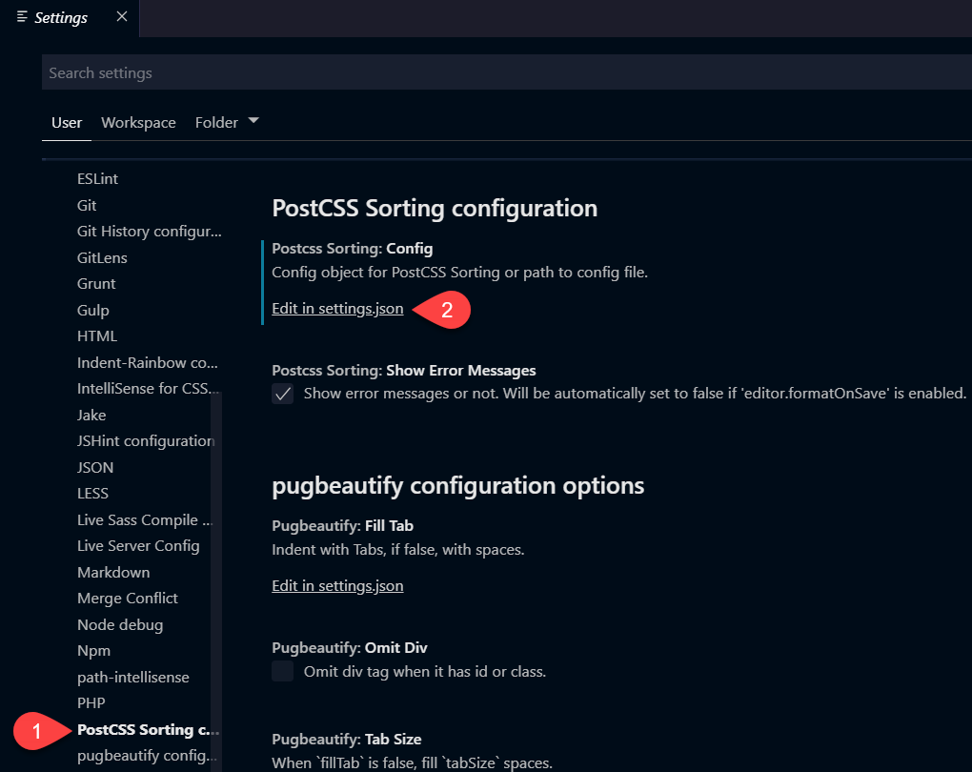The image size is (972, 772).
Task: Open the PHP settings section
Action: pos(91,702)
